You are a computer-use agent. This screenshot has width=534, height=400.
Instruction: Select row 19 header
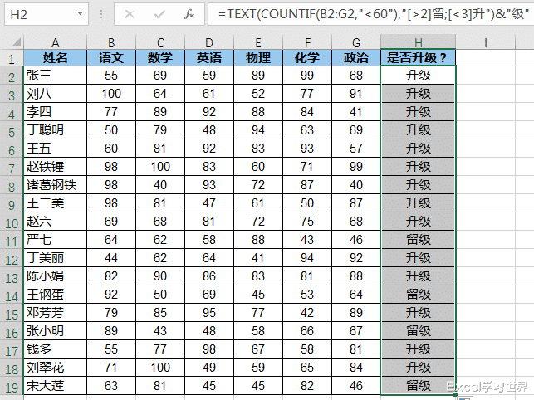(x=12, y=387)
